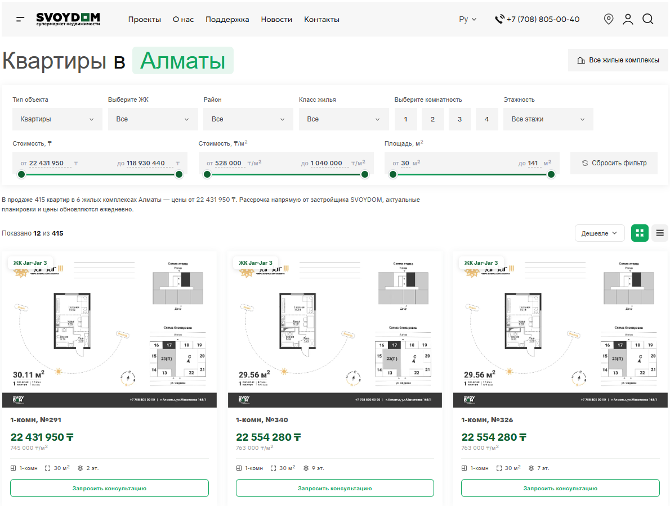Viewport: 670px width, 506px height.
Task: Click the Алматы city highlight
Action: point(183,61)
